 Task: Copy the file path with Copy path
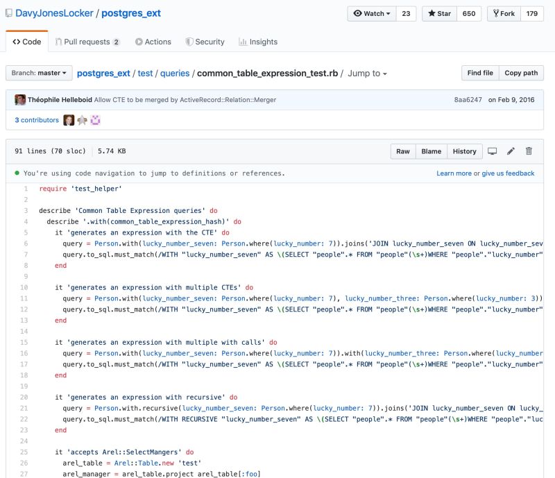tap(522, 73)
